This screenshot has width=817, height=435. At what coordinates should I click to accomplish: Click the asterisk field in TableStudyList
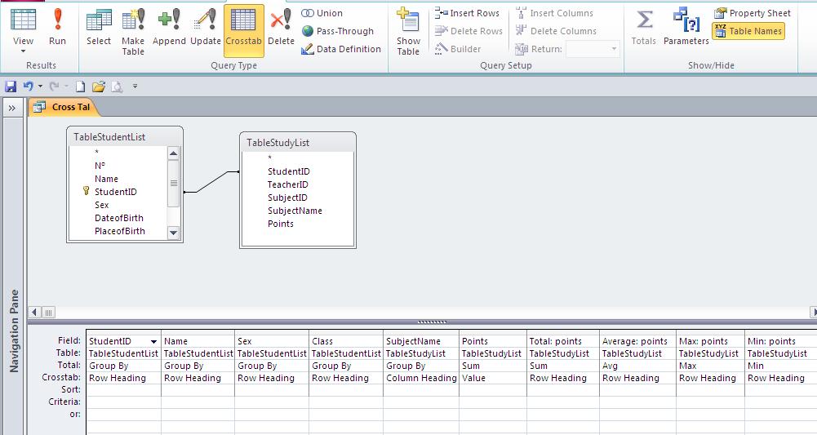(269, 158)
